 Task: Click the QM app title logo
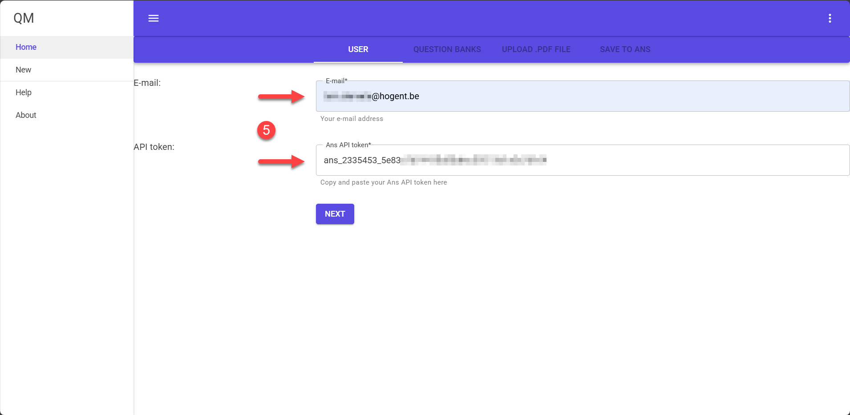(x=24, y=18)
